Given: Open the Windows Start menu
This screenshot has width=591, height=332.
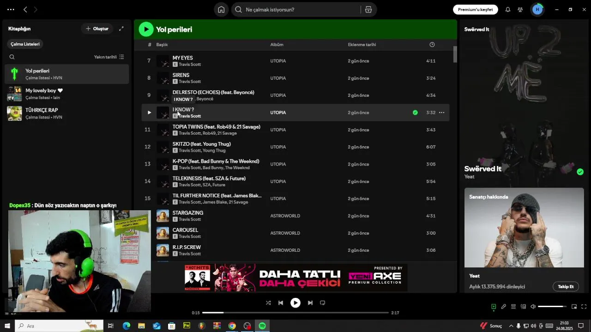Looking at the screenshot, I should 7,326.
